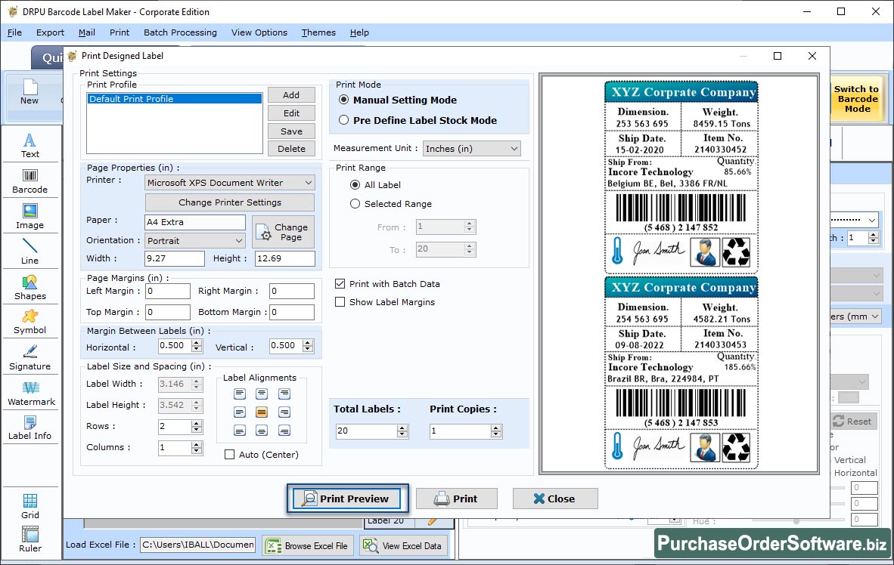
Task: Select the Shapes tool in sidebar
Action: (30, 288)
